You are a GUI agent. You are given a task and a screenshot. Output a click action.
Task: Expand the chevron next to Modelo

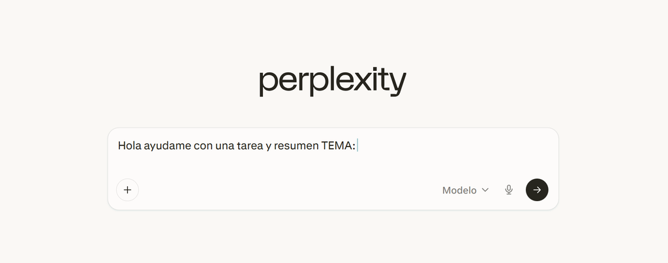pyautogui.click(x=485, y=190)
